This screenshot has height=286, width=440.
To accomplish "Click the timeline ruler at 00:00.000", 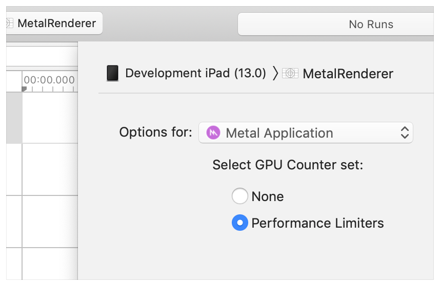I will (x=49, y=80).
